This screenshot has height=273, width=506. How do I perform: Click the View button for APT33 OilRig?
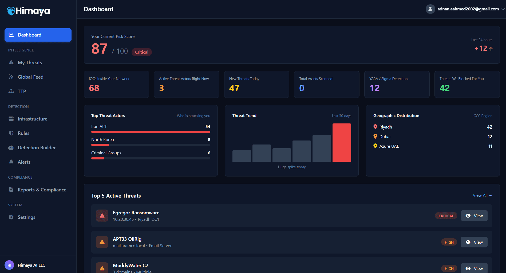(474, 242)
